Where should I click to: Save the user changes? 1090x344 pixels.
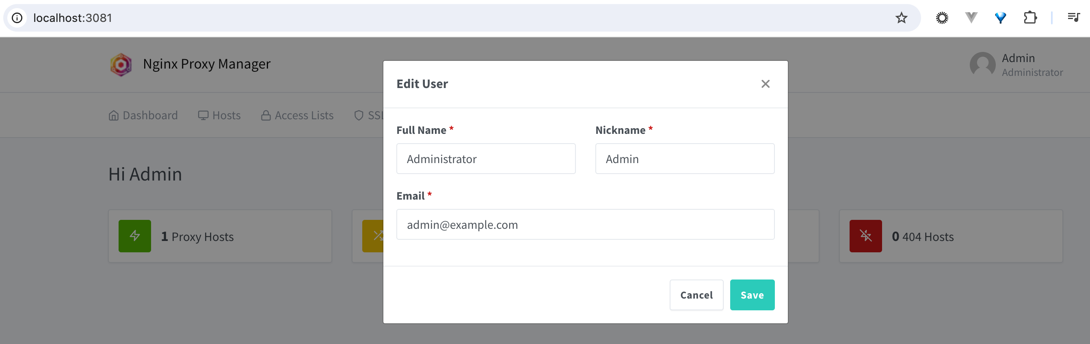752,295
